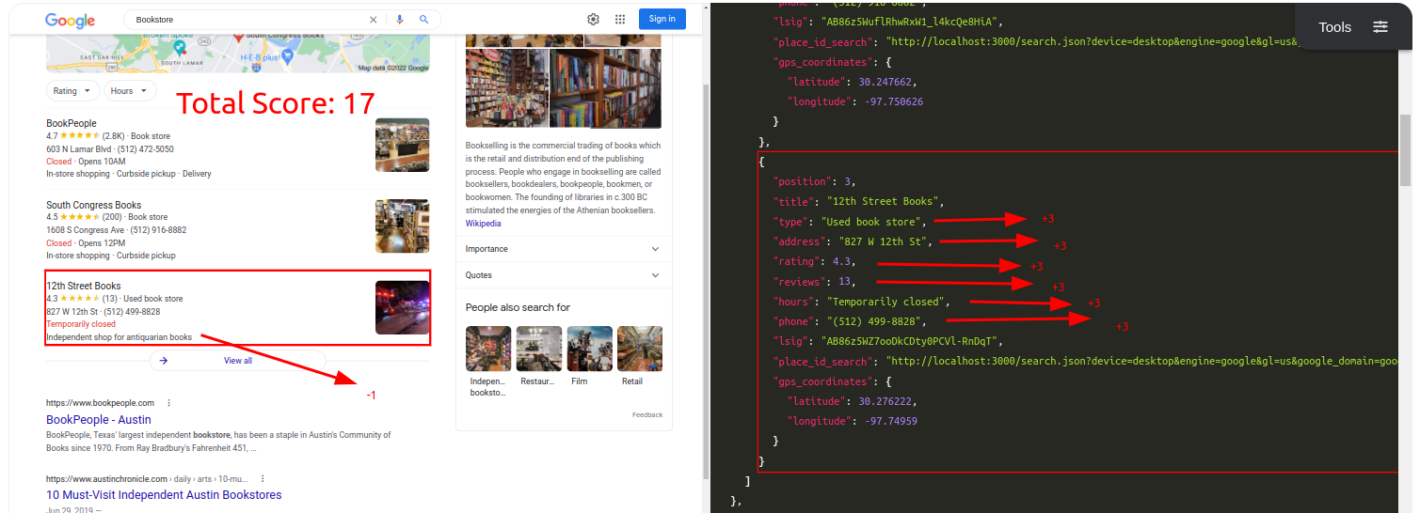
Task: Click the bookshelf photo in knowledge panel
Action: pos(605,88)
